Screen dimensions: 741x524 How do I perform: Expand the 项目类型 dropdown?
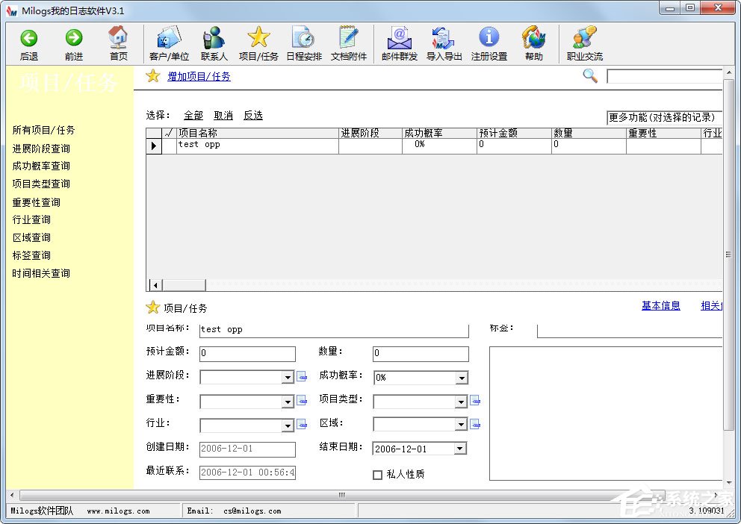tap(461, 402)
